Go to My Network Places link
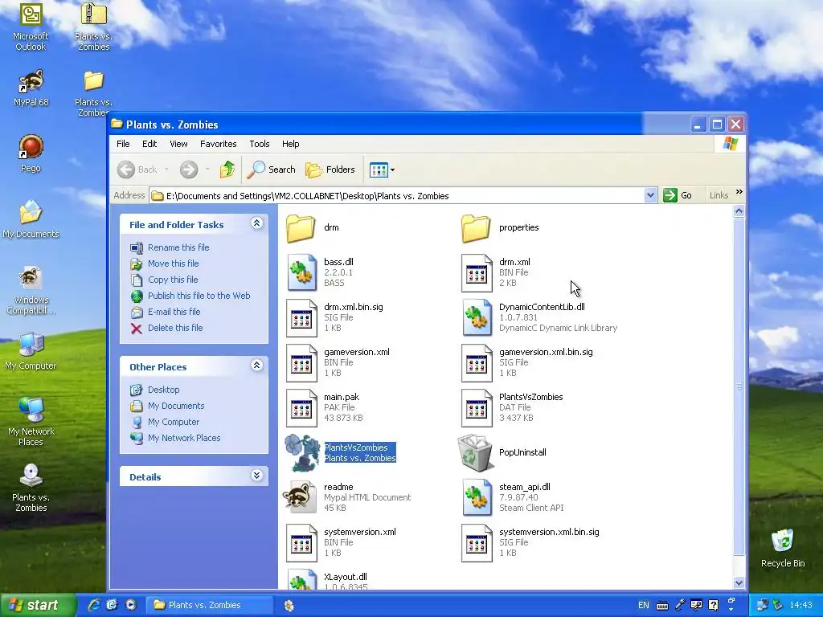823x617 pixels. pos(184,438)
